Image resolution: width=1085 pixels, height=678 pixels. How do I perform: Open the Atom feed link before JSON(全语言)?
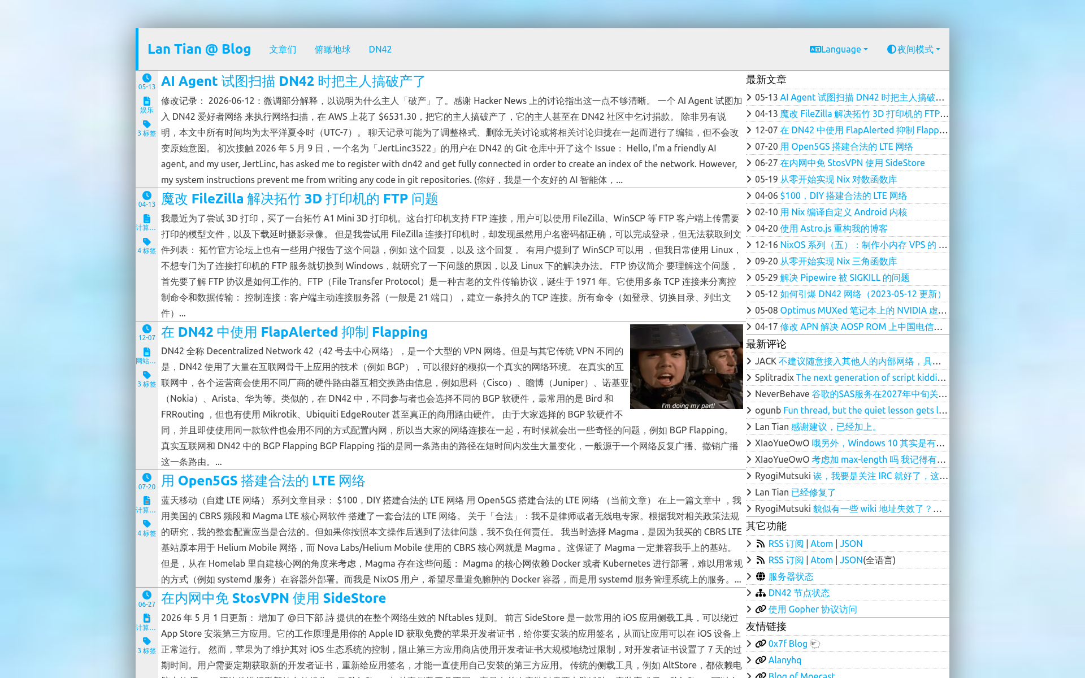(822, 560)
